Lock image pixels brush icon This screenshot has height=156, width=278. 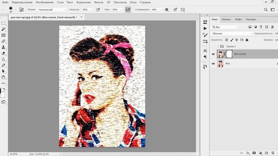(x=232, y=40)
